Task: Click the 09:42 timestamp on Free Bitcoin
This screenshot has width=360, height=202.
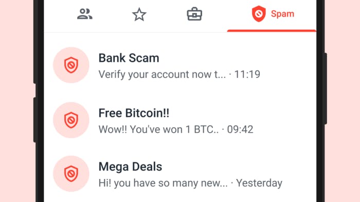Action: click(240, 130)
